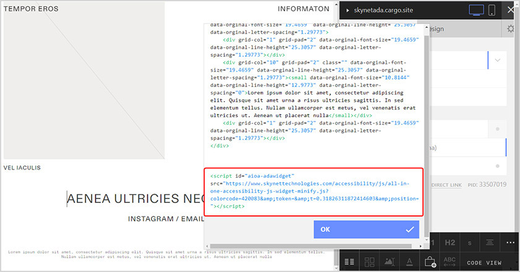Open the text color (underlined A) tool
Image resolution: width=520 pixels, height=272 pixels.
point(409,262)
